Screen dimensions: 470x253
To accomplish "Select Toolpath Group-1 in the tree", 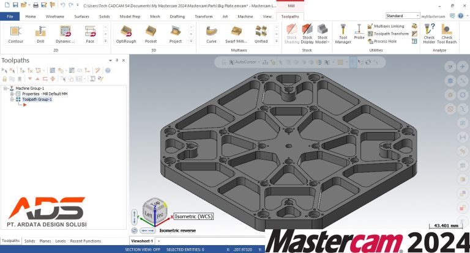I will 37,100.
